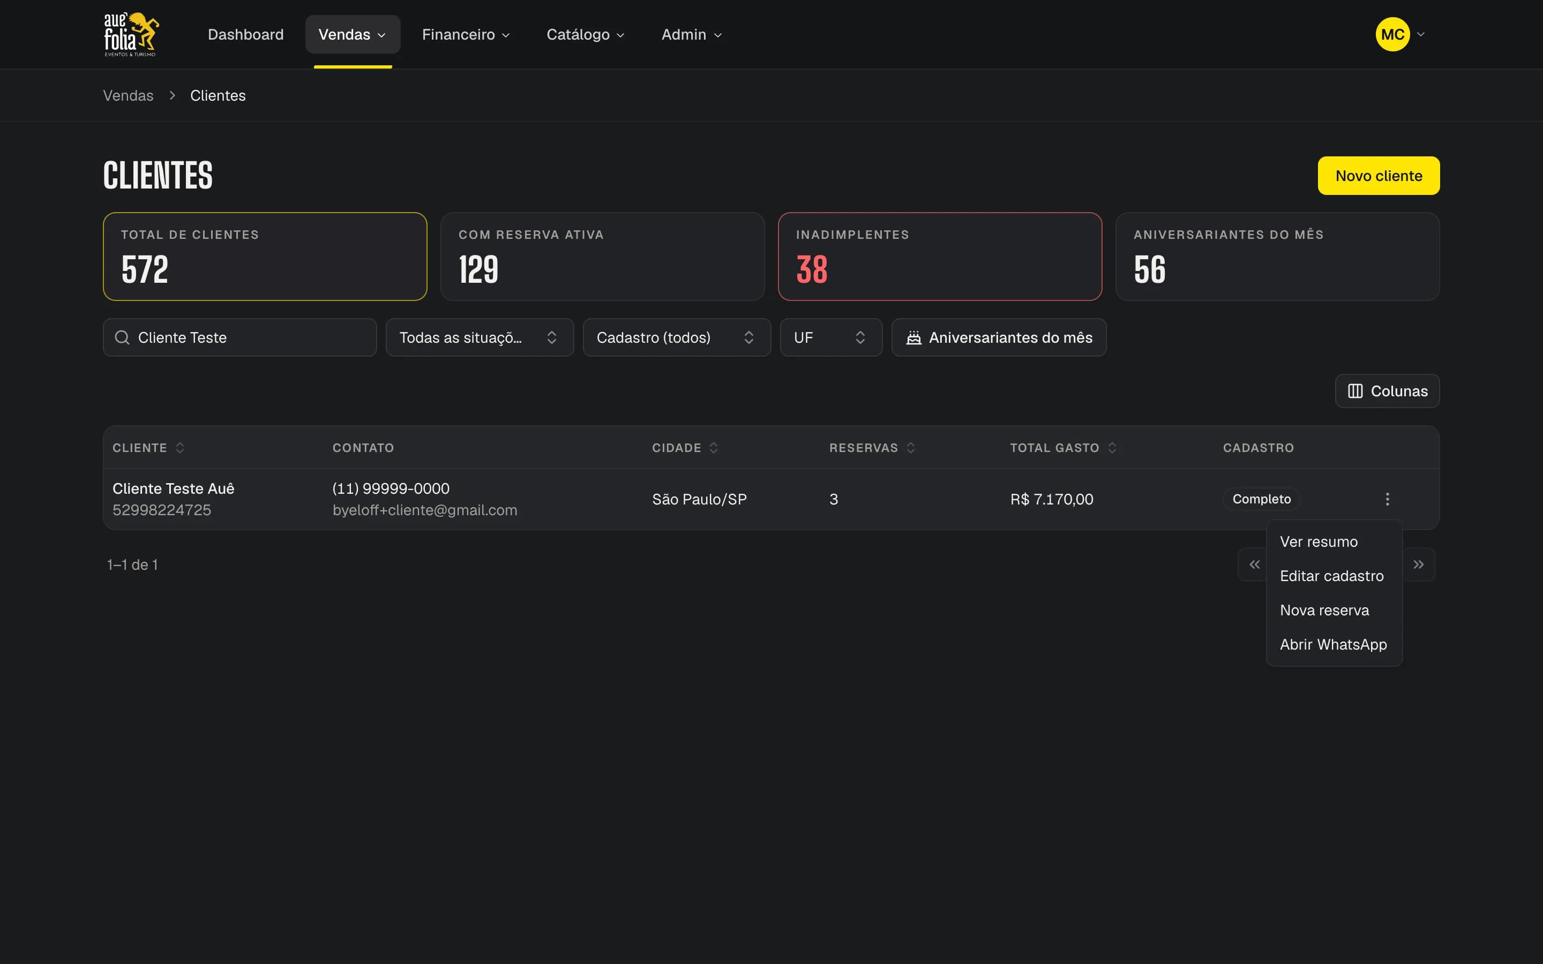Click the MC user avatar
This screenshot has height=964, width=1543.
click(1392, 34)
